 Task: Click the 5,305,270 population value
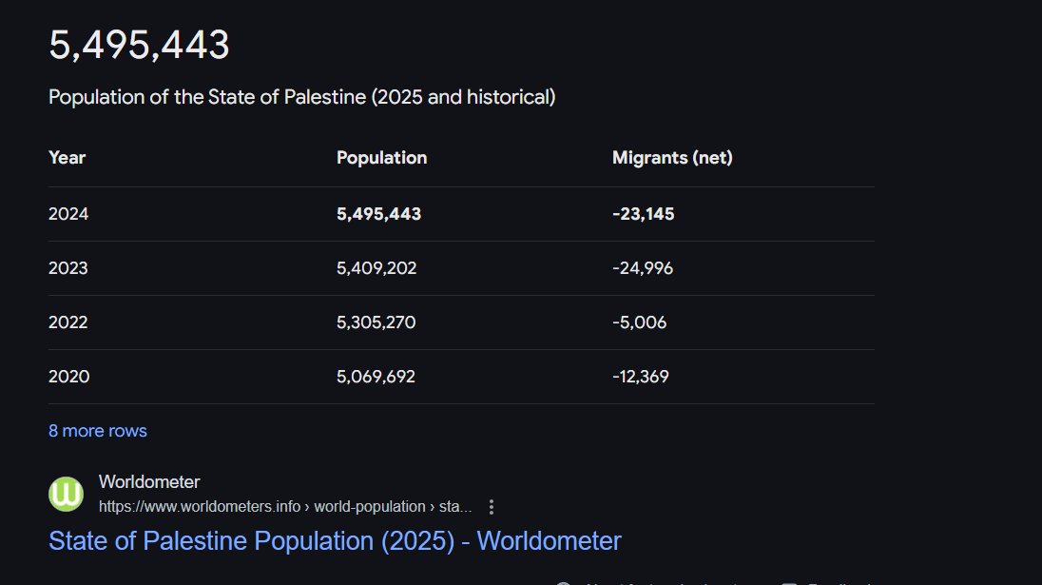coord(376,322)
